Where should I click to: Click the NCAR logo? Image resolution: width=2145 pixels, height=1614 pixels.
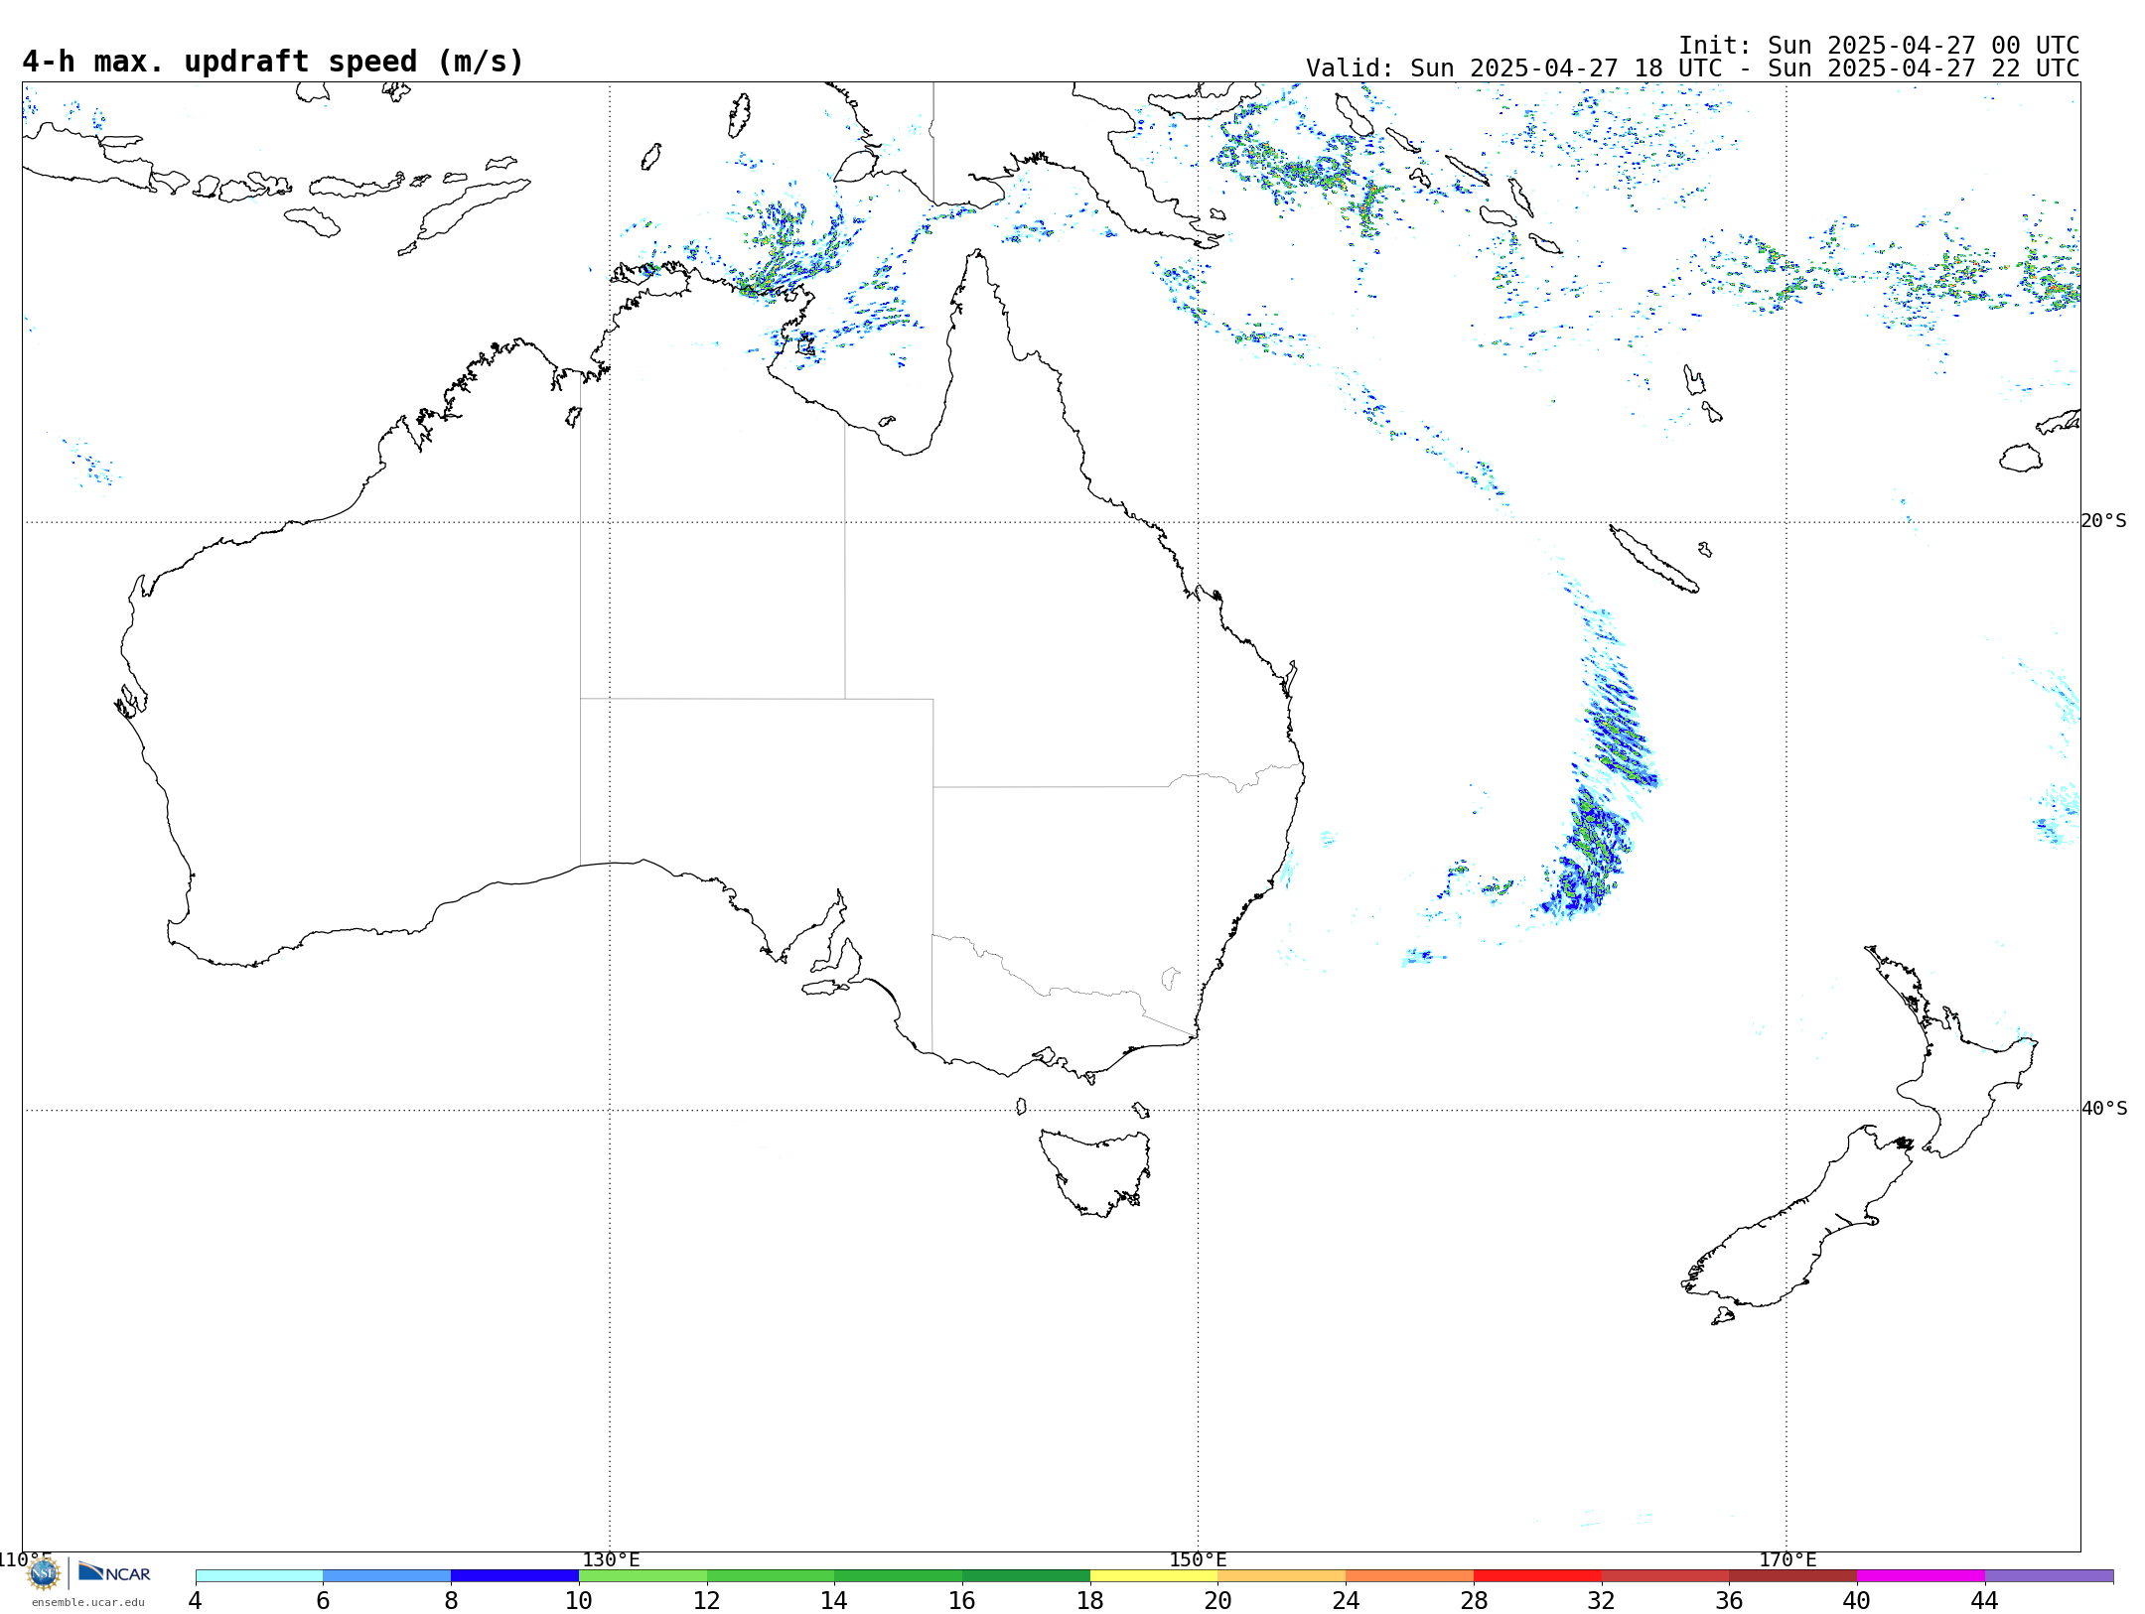[x=114, y=1572]
